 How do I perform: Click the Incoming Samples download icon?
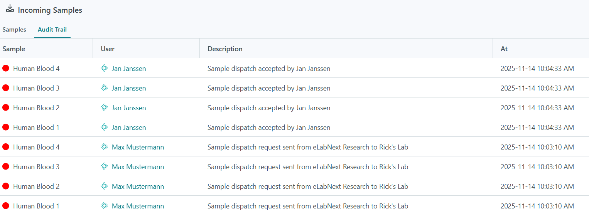click(10, 9)
